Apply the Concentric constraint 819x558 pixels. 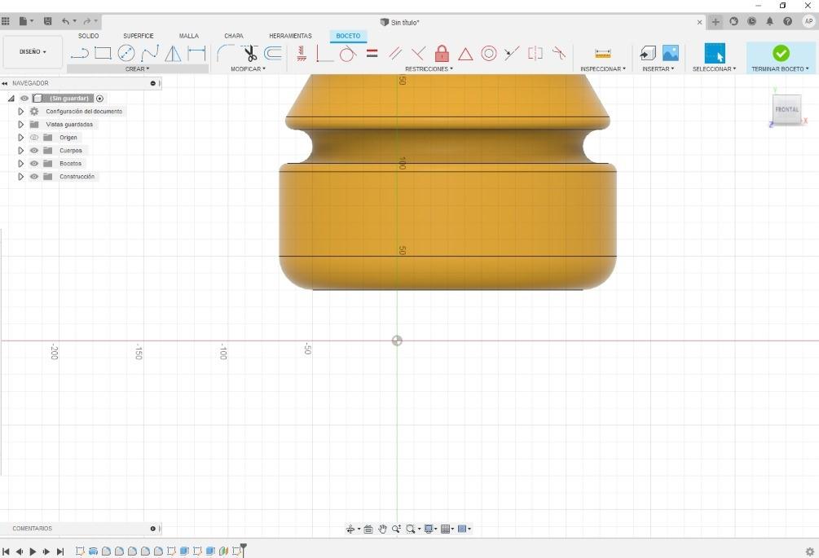(x=489, y=53)
